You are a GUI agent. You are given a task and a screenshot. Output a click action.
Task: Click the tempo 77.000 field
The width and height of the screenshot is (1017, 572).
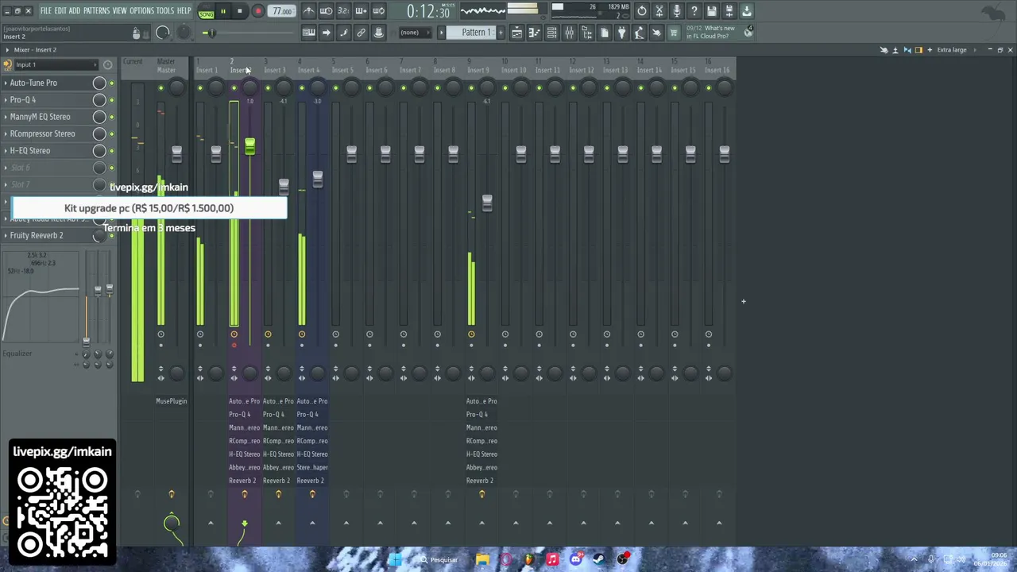(x=282, y=11)
